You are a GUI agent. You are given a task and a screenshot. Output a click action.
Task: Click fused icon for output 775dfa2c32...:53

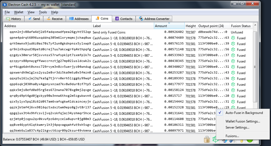point(233,61)
